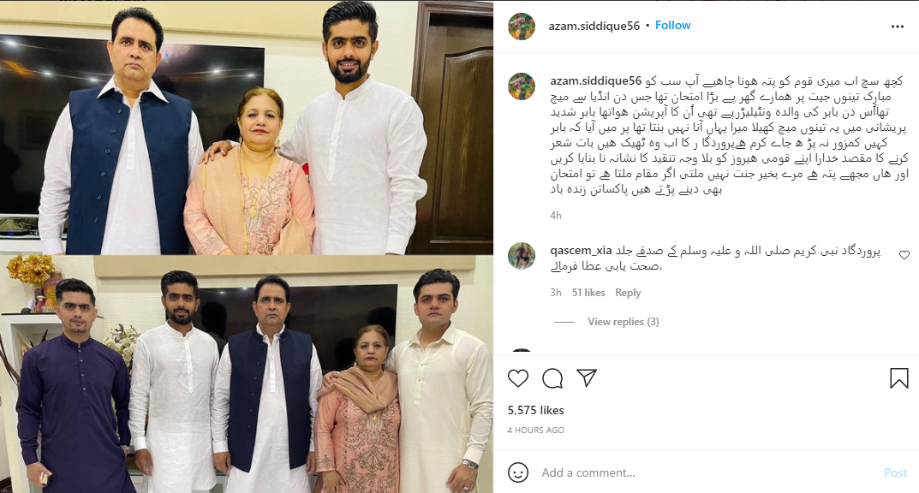The height and width of the screenshot is (493, 919).
Task: Open the qascem_xia username link
Action: (x=581, y=251)
